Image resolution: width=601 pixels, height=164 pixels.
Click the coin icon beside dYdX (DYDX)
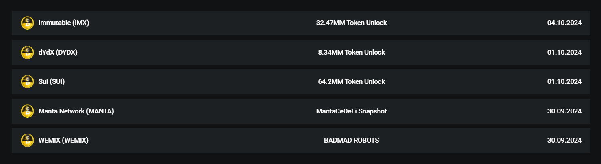pos(27,52)
